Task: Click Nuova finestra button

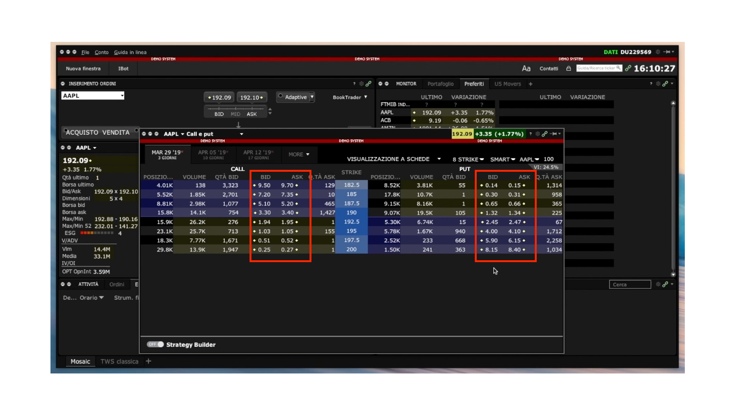Action: pos(83,69)
